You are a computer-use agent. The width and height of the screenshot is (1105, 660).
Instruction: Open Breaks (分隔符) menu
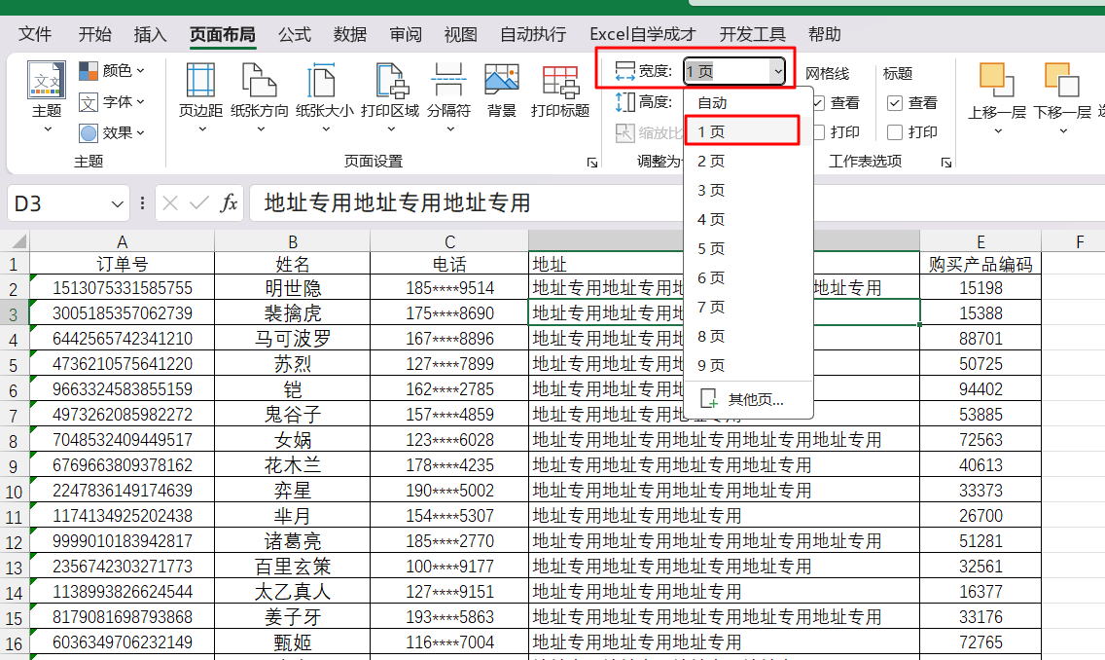(449, 97)
